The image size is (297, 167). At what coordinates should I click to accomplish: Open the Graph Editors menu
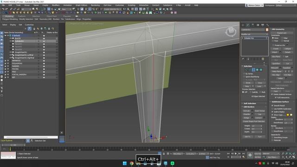coord(81,5)
